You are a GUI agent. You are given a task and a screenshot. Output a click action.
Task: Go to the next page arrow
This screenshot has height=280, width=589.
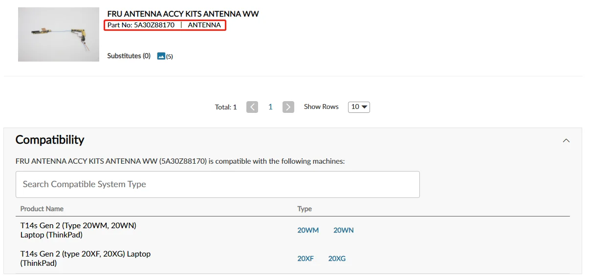pos(288,107)
